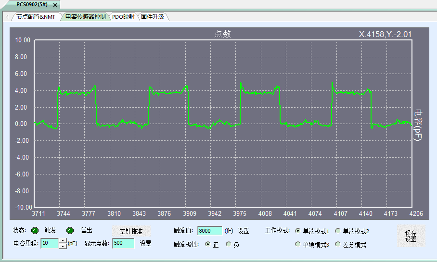Image resolution: width=437 pixels, height=262 pixels.
Task: Switch to the 节点配置&NMT tab
Action: (36, 17)
